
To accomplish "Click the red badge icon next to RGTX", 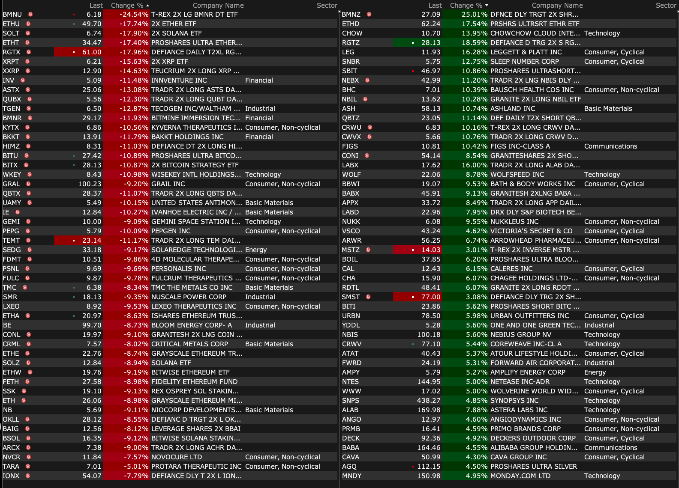I will (29, 52).
